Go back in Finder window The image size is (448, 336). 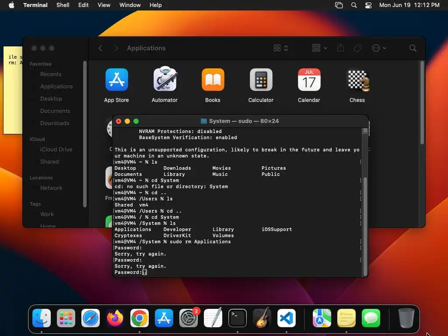100,48
